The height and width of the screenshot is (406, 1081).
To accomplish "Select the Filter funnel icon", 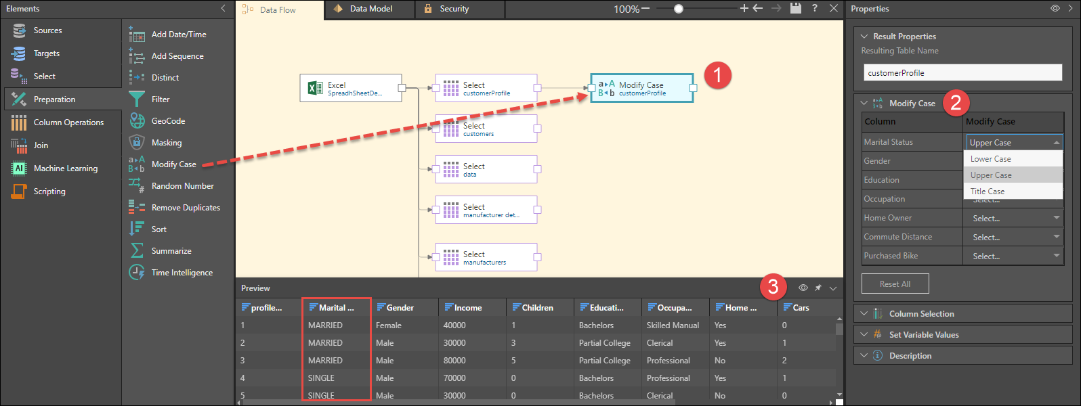I will 137,99.
